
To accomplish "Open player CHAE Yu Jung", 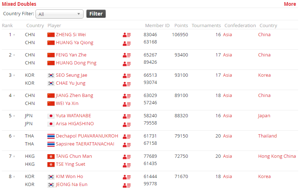I will tap(71, 83).
